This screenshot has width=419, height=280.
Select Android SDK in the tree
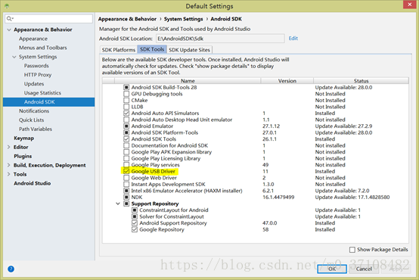(48, 102)
